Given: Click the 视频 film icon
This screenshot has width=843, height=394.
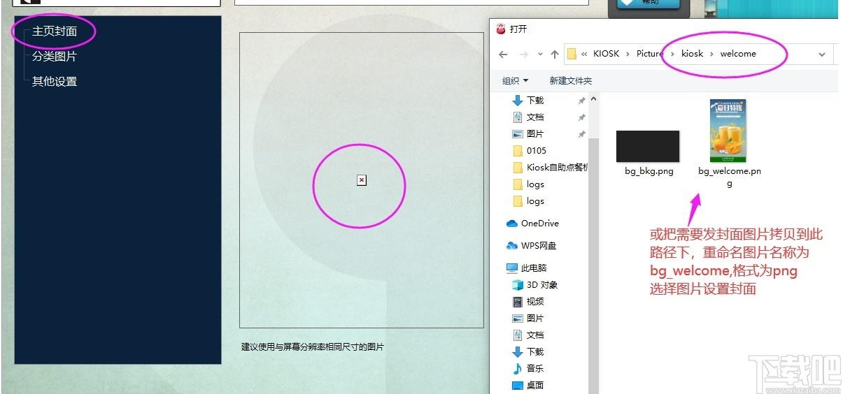Looking at the screenshot, I should 518,302.
